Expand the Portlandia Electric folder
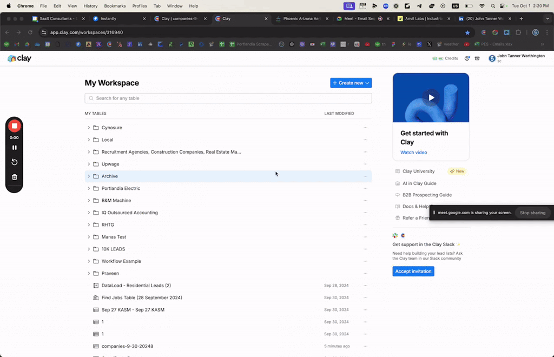Screen dimensions: 554x357 pos(89,188)
